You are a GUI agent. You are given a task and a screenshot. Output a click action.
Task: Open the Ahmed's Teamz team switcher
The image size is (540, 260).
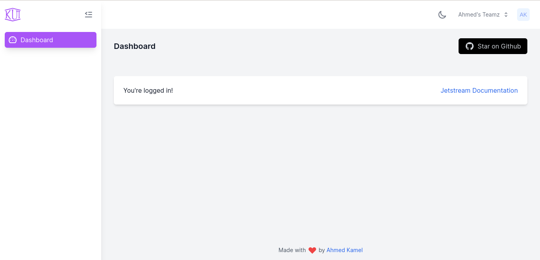click(x=483, y=15)
